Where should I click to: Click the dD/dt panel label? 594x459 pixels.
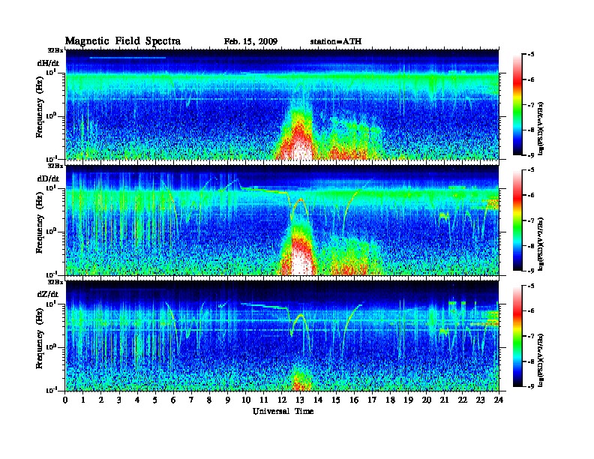pyautogui.click(x=48, y=178)
